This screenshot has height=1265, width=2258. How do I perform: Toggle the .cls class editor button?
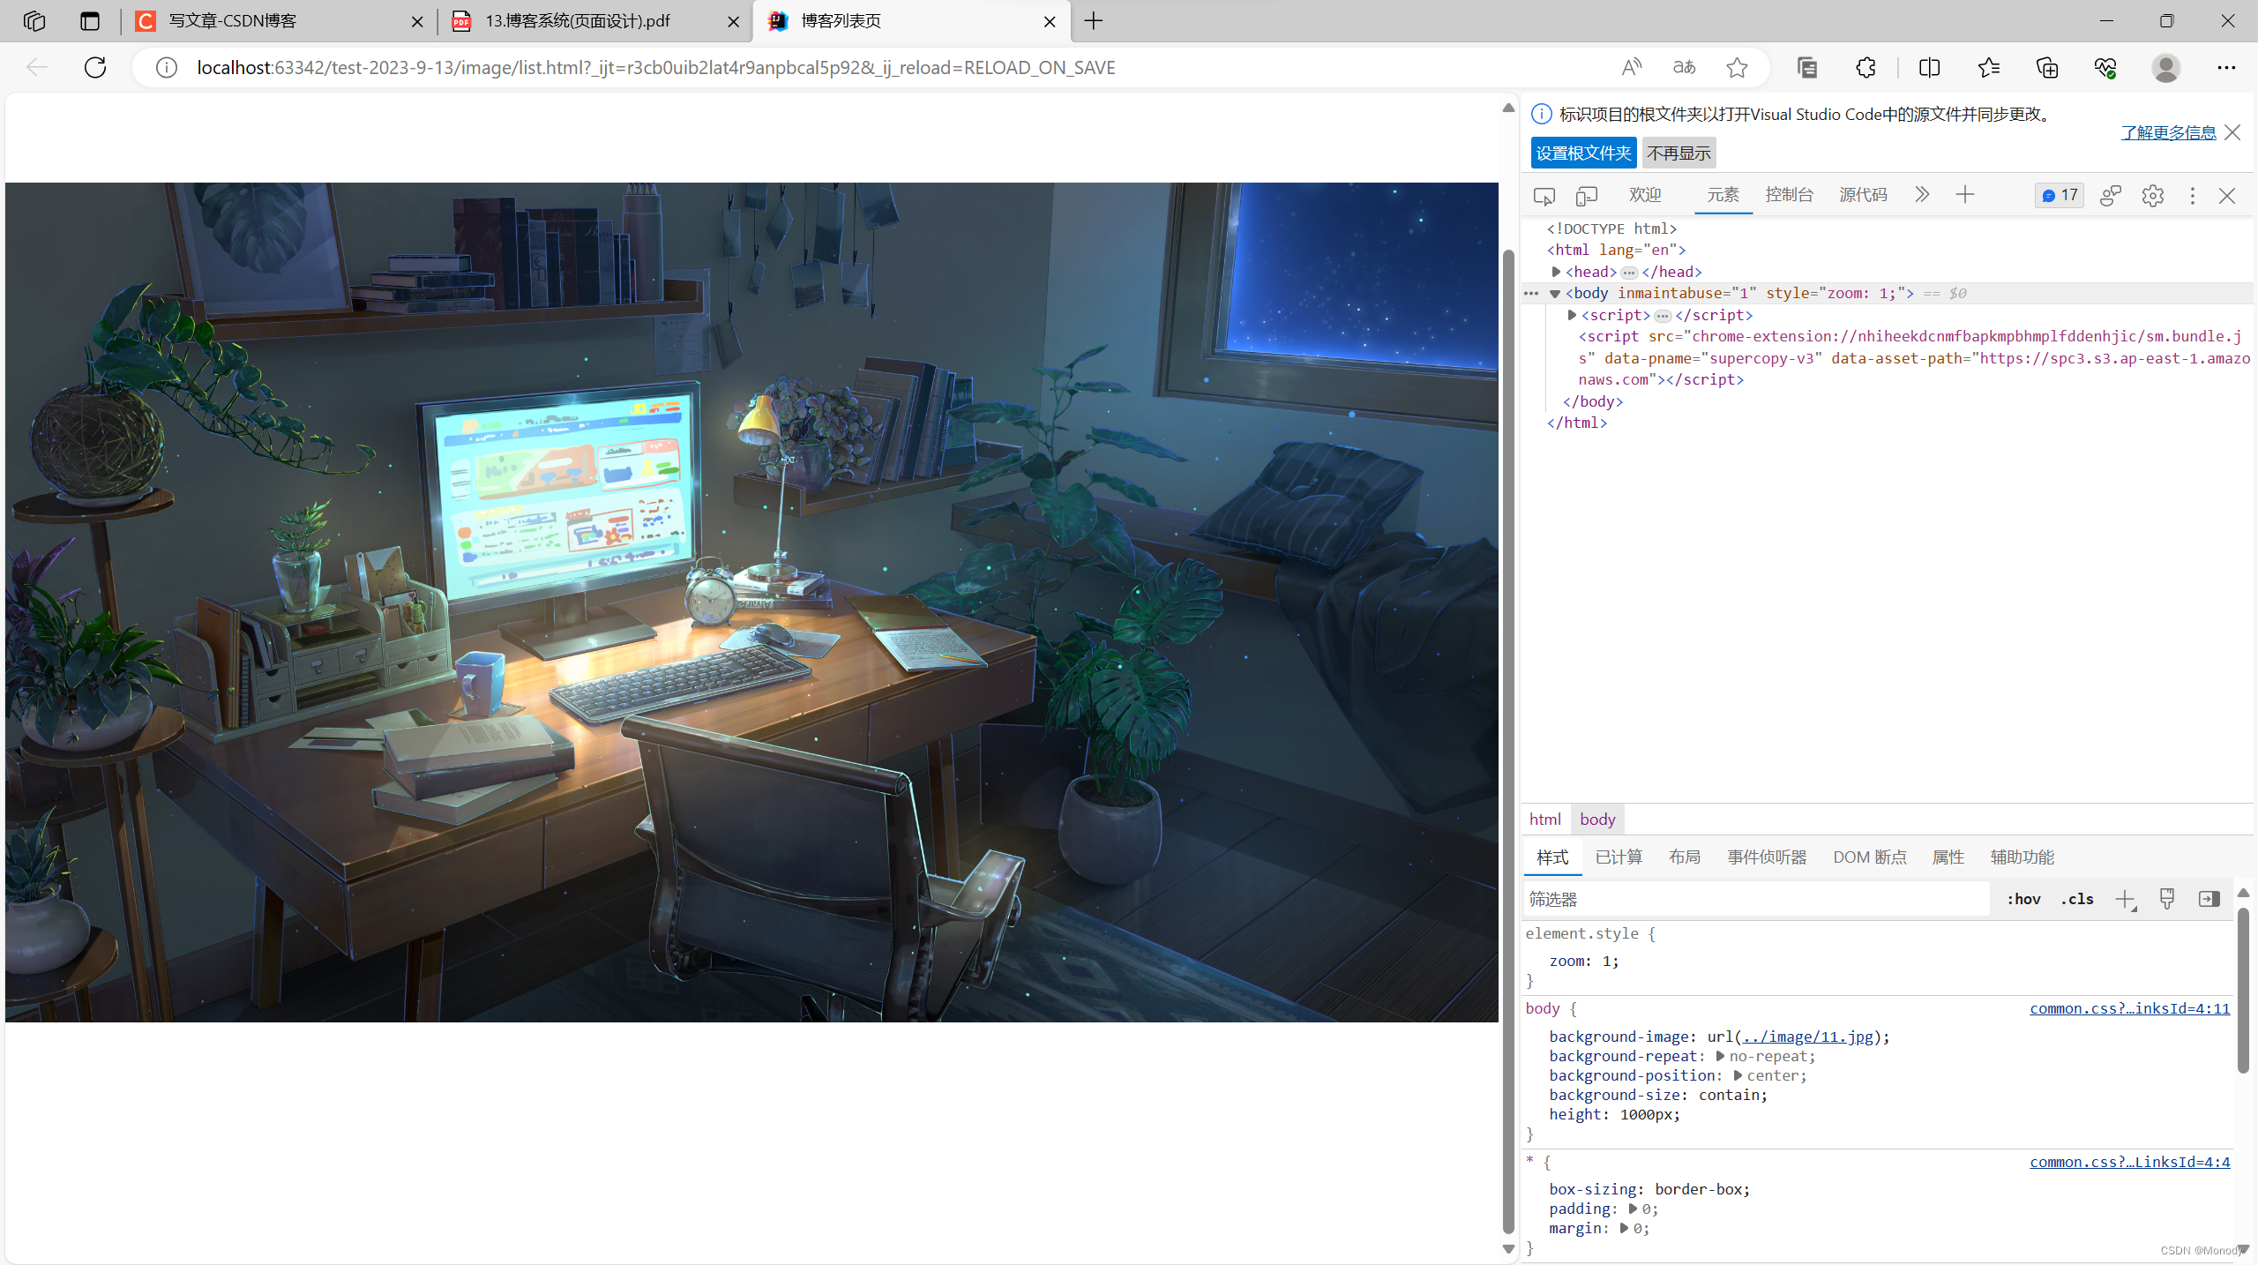2077,899
